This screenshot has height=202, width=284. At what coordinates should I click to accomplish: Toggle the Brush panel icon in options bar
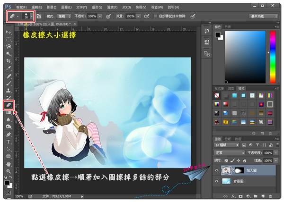(39, 17)
